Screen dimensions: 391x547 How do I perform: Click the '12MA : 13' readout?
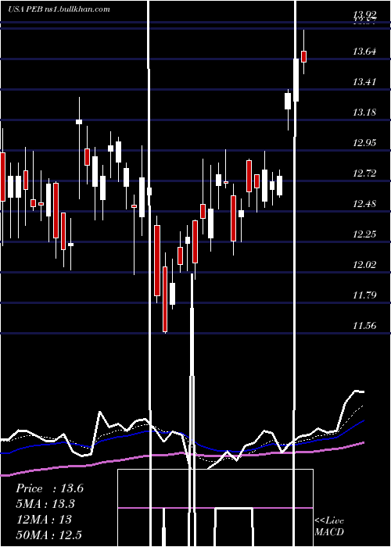click(44, 520)
